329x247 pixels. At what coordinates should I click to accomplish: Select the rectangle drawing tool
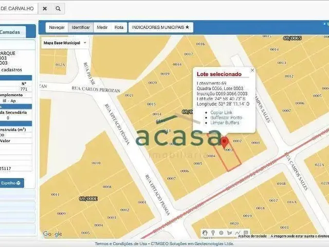pyautogui.click(x=246, y=233)
